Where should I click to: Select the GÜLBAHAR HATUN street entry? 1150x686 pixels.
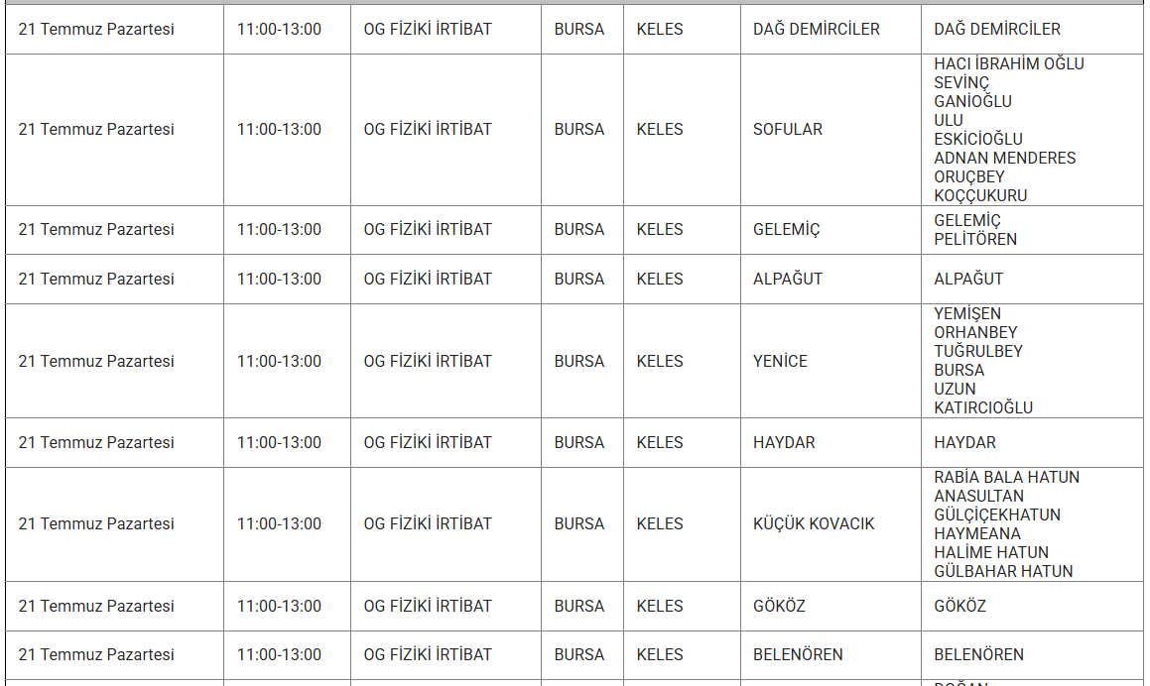coord(1003,571)
